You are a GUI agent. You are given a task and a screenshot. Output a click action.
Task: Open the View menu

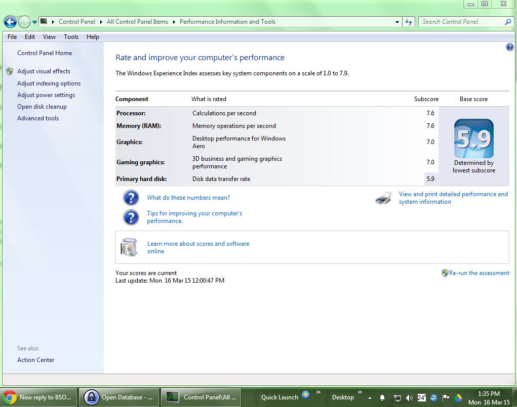(49, 37)
